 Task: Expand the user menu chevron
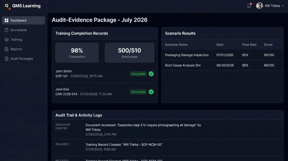[282, 6]
